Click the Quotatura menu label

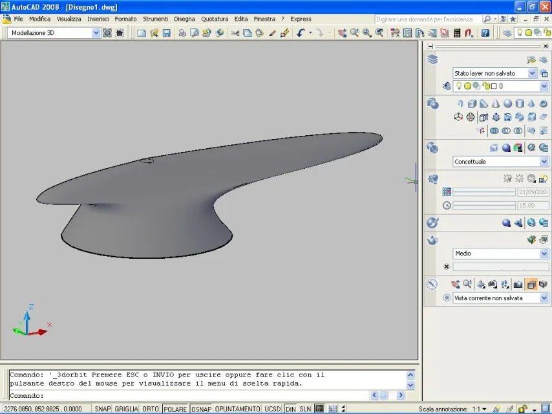tap(215, 19)
